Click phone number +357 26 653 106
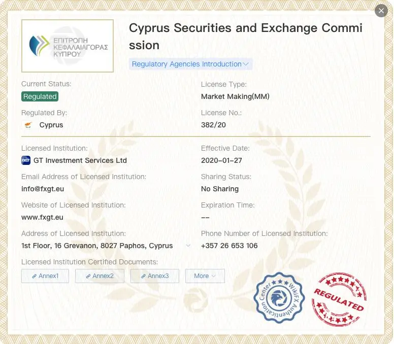Image resolution: width=394 pixels, height=344 pixels. (x=229, y=246)
